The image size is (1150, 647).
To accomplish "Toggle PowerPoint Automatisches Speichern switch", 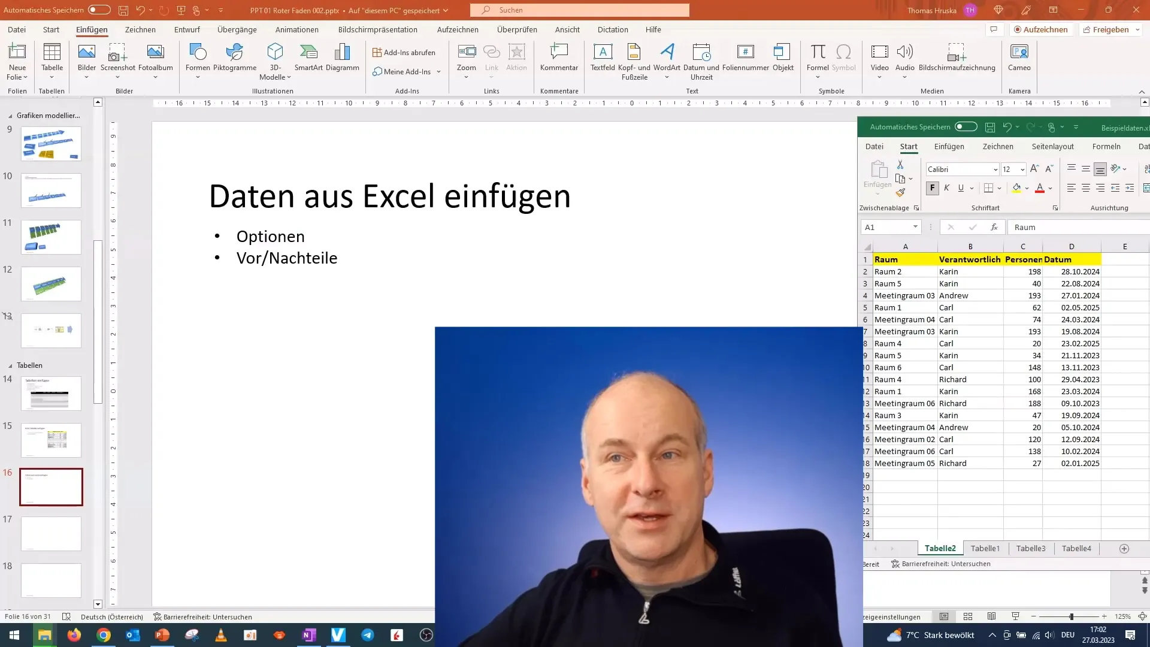I will [x=99, y=10].
